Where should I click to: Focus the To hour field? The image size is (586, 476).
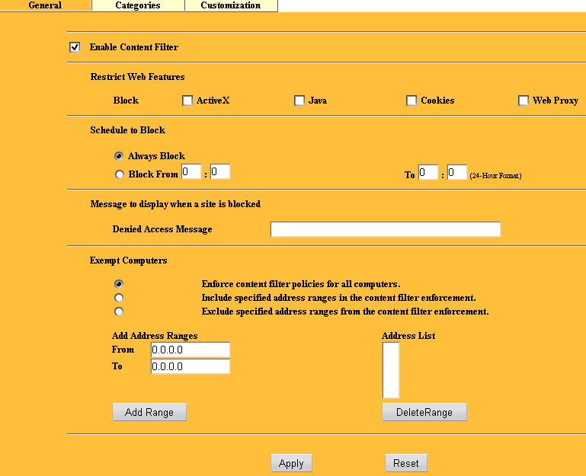point(428,172)
